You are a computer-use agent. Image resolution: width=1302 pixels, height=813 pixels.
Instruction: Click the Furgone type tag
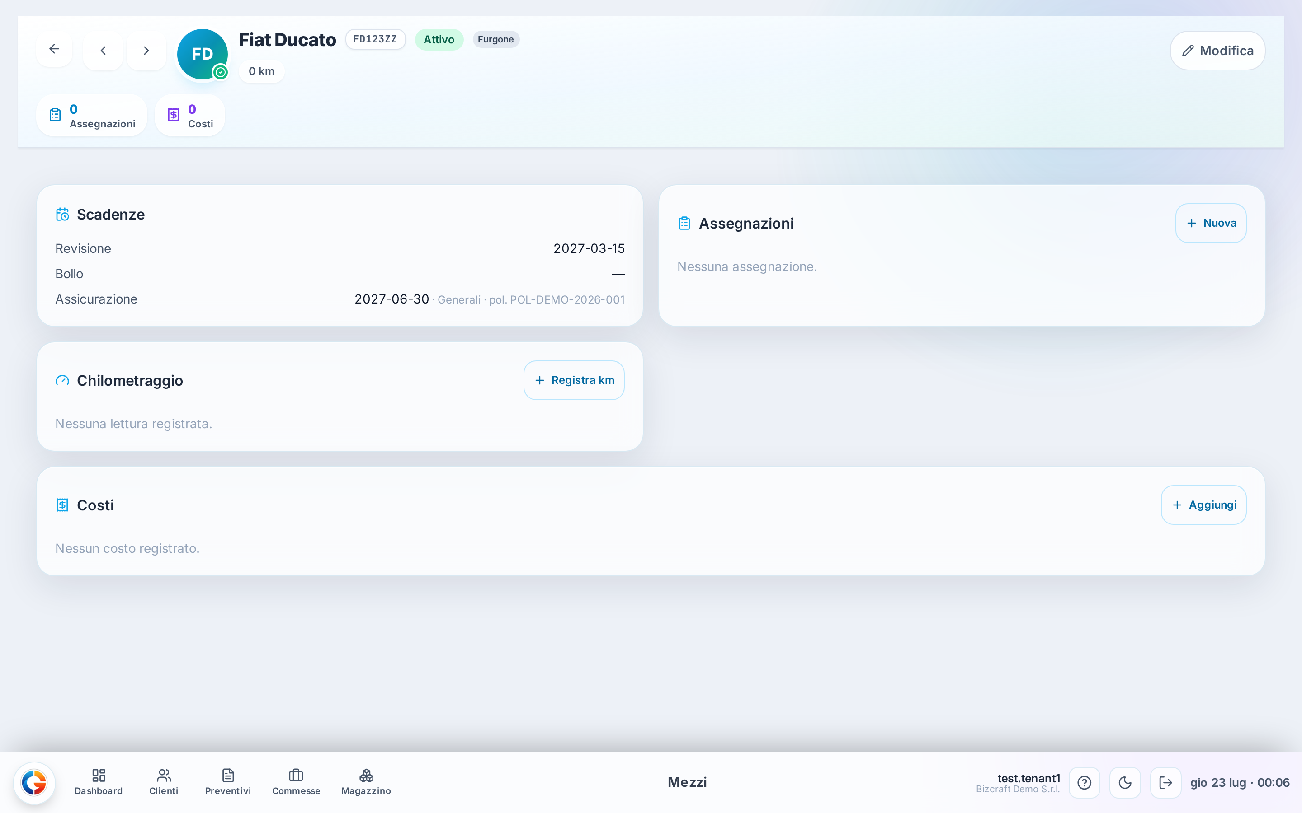point(495,39)
